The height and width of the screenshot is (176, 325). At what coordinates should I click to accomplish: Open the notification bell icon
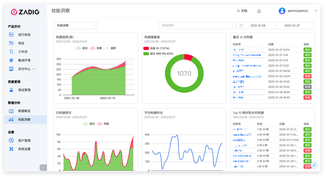pyautogui.click(x=259, y=11)
